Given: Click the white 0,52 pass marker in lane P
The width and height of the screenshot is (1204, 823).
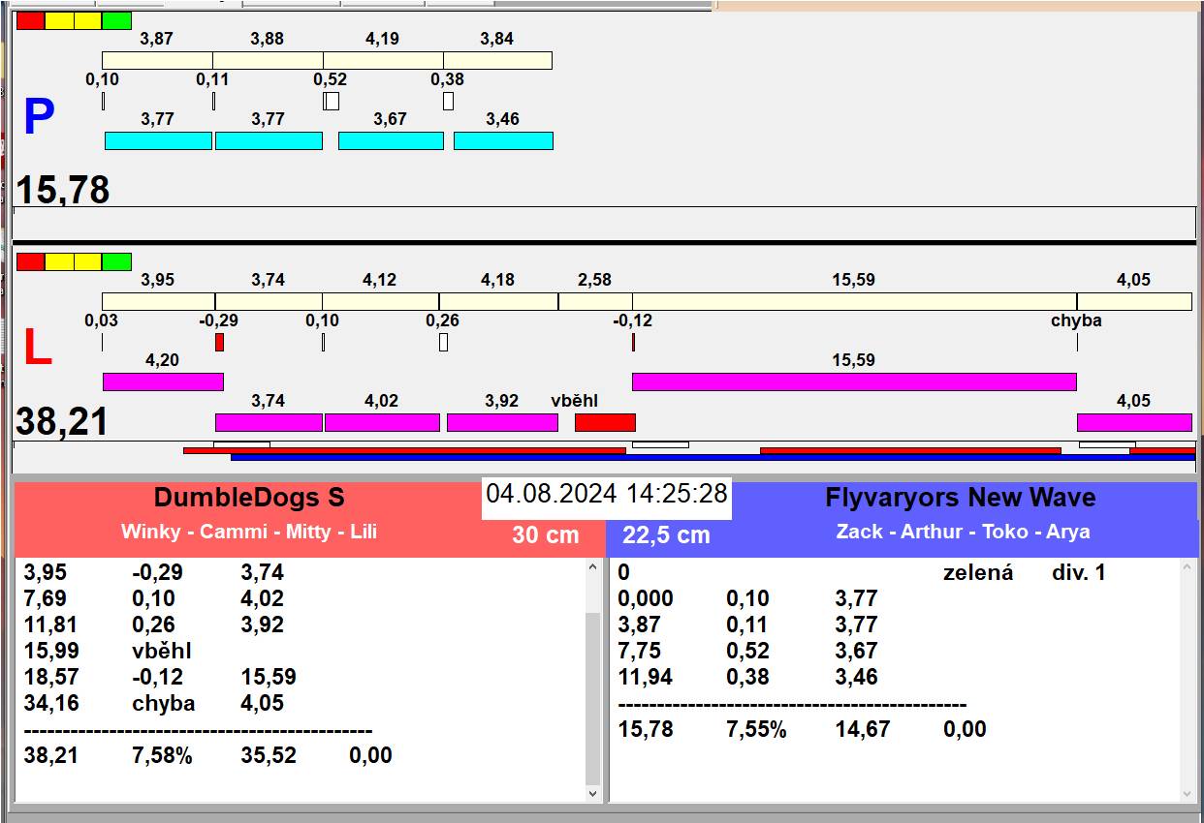Looking at the screenshot, I should [x=332, y=101].
